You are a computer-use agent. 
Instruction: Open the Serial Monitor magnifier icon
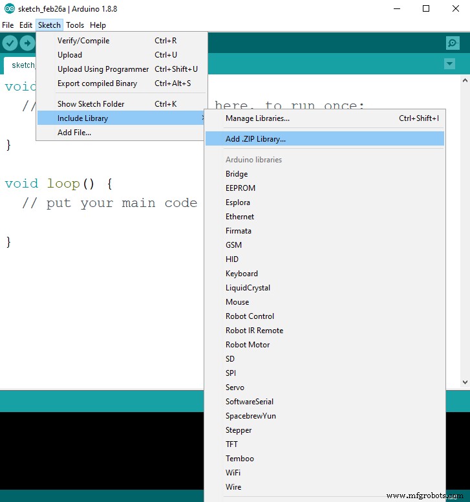453,43
